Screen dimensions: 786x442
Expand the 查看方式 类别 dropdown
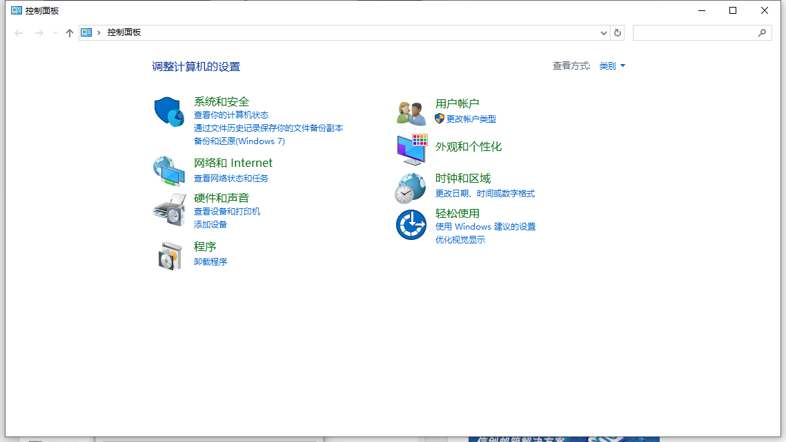tap(612, 66)
